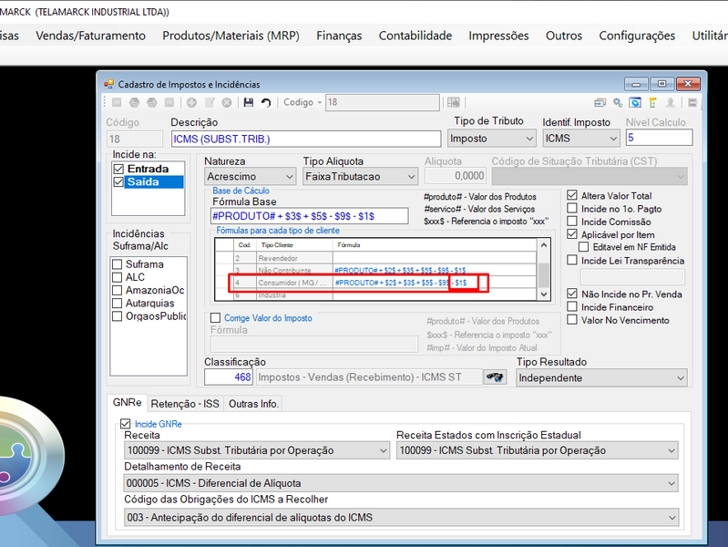Click the grey user icon in toolbar

[x=670, y=102]
